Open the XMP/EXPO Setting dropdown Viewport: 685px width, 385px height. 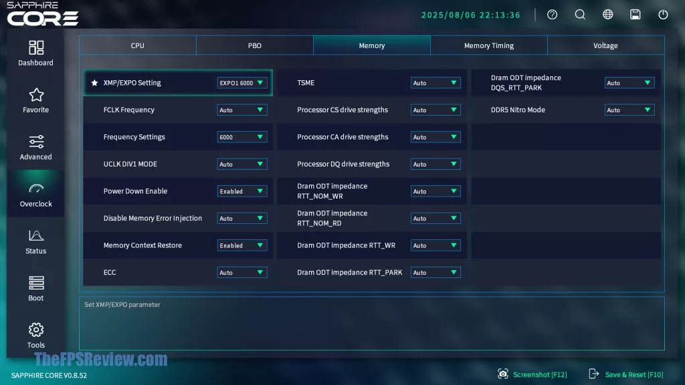click(242, 83)
